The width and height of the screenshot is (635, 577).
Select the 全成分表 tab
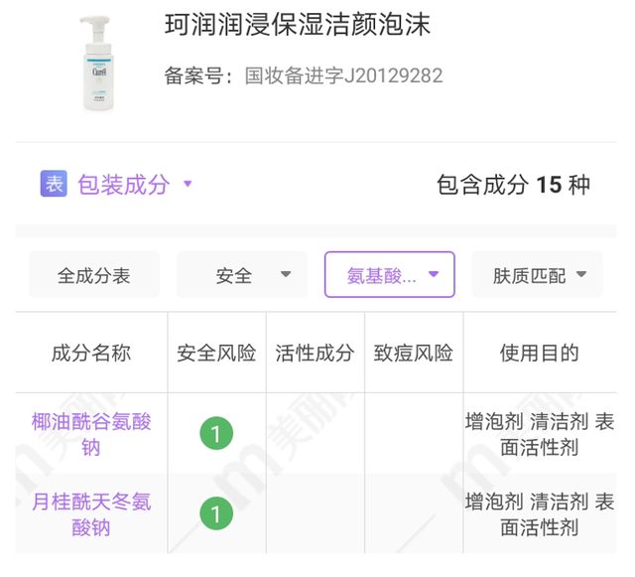coord(94,275)
